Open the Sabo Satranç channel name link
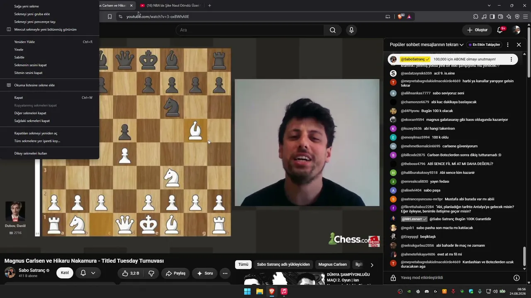531x298 pixels. (x=32, y=270)
